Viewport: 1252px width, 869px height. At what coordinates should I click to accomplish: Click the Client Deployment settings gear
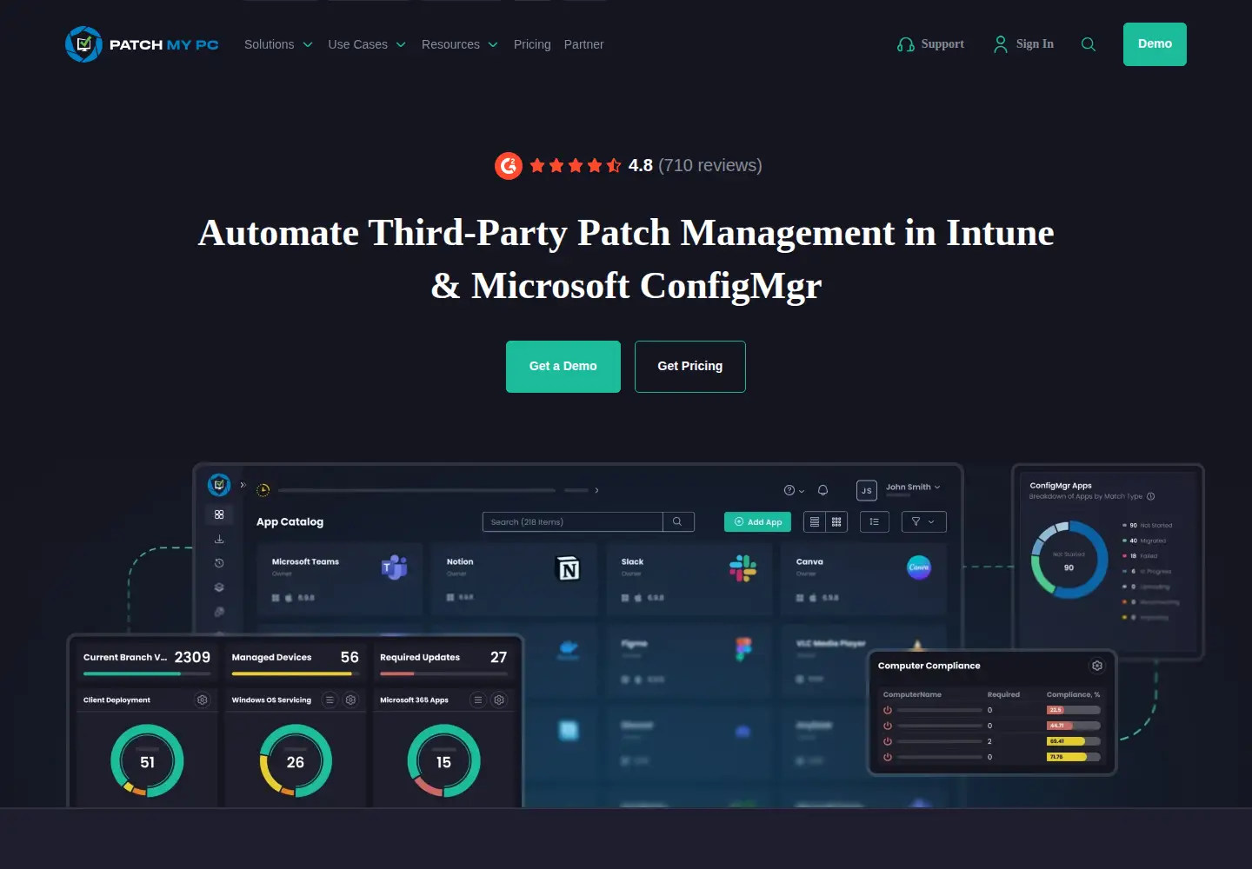pyautogui.click(x=203, y=700)
